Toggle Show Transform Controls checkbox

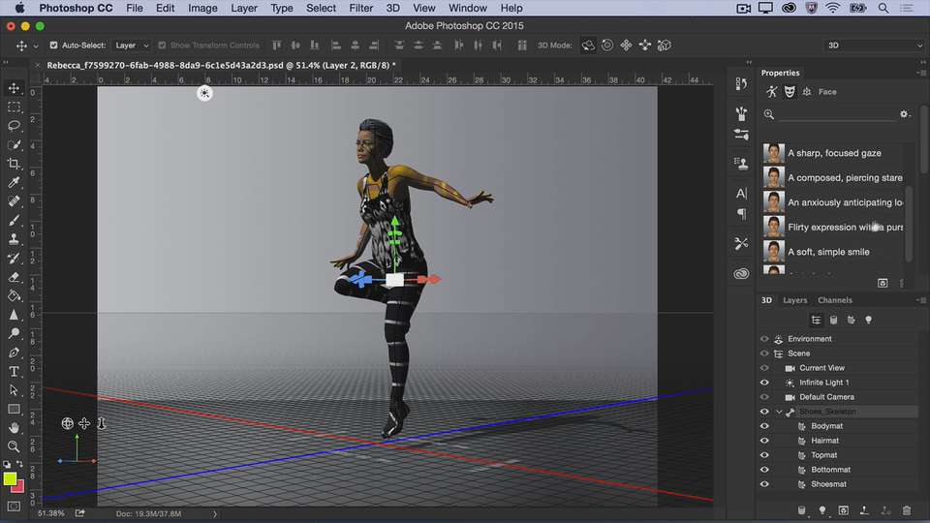pos(162,46)
